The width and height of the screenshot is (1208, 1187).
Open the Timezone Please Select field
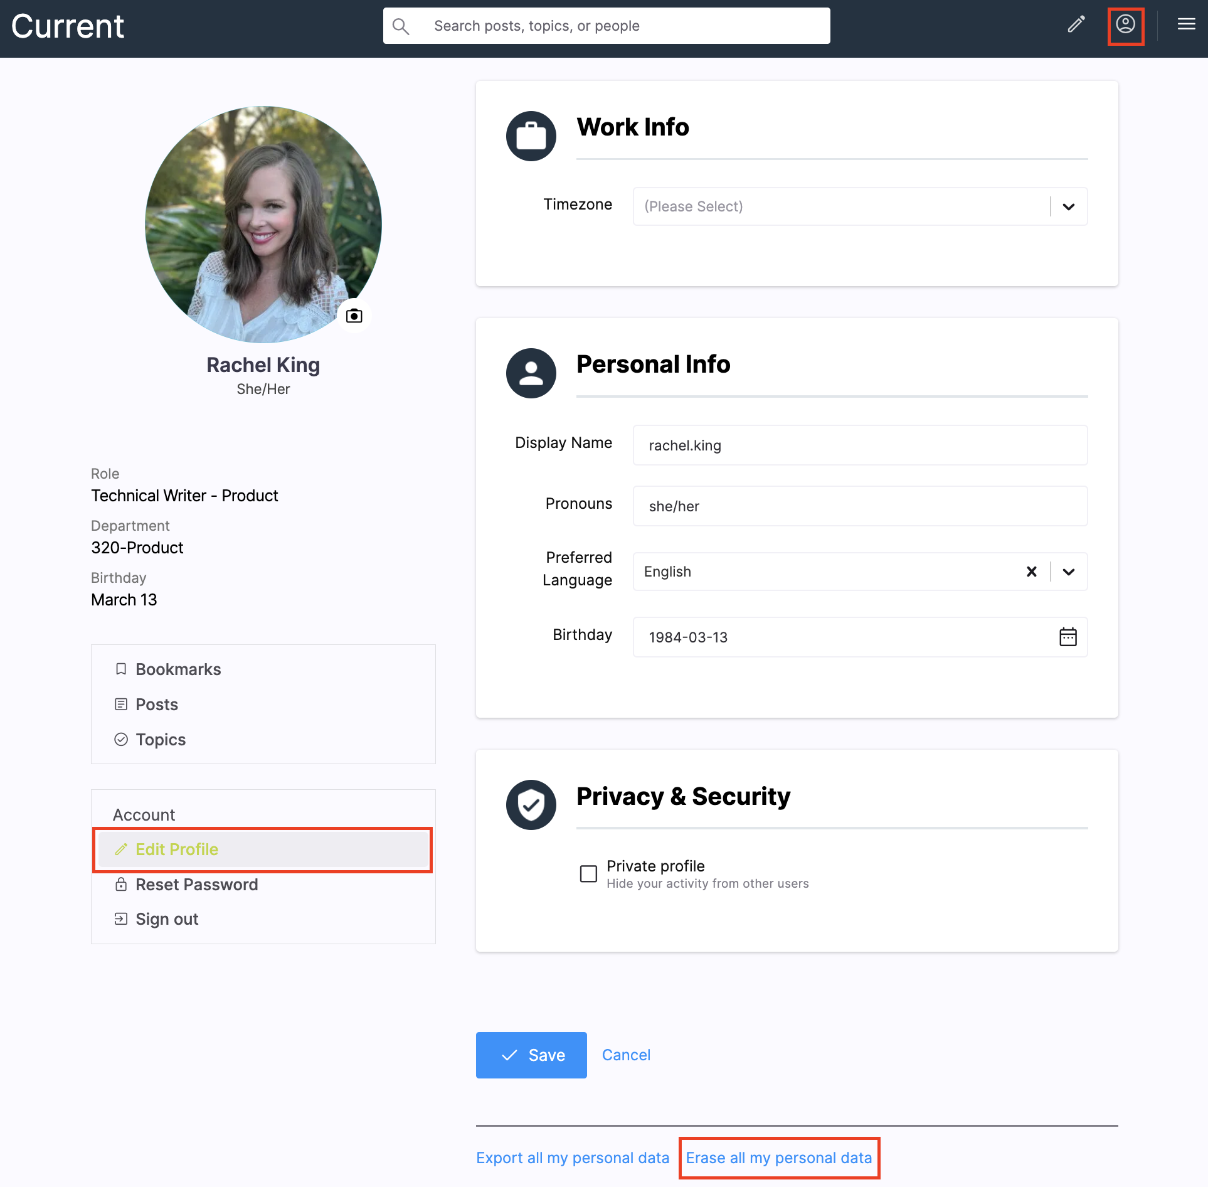tap(861, 206)
